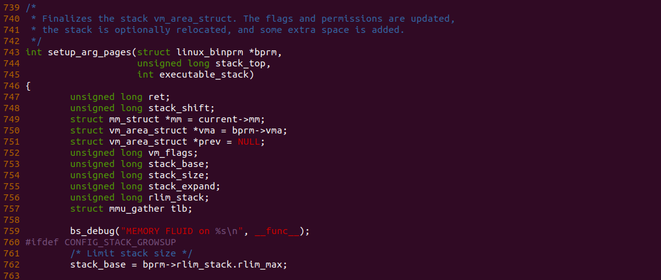Place cursor on the NULL keyword
The image size is (661, 280).
(251, 142)
